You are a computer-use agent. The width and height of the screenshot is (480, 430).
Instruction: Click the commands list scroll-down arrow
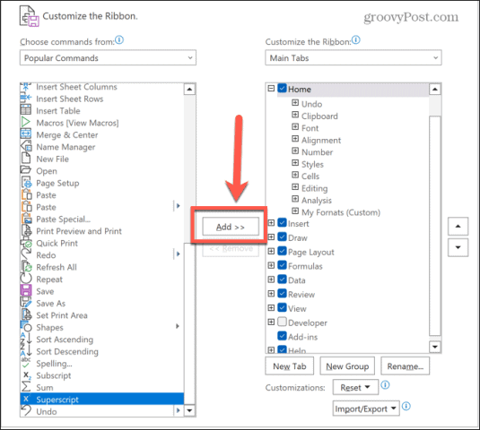[x=189, y=410]
